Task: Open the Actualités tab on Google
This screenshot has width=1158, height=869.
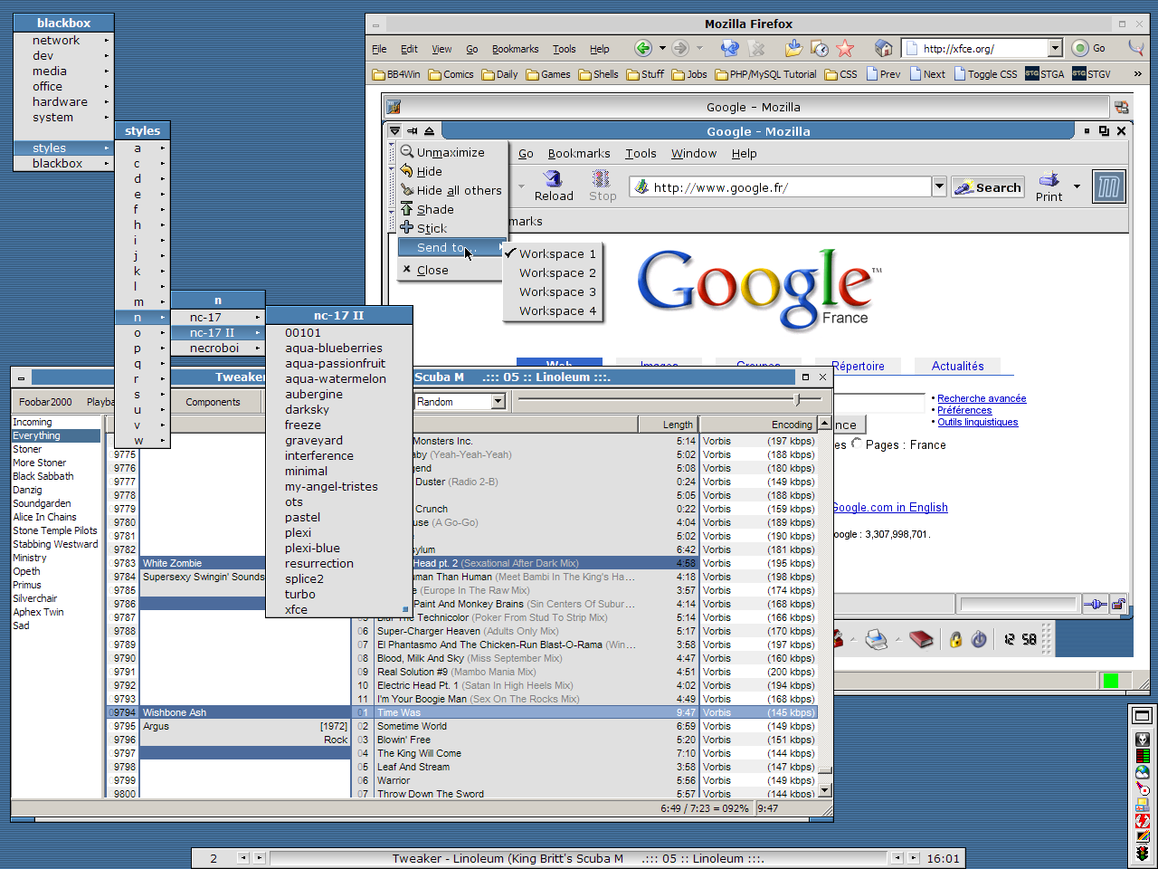Action: coord(958,367)
